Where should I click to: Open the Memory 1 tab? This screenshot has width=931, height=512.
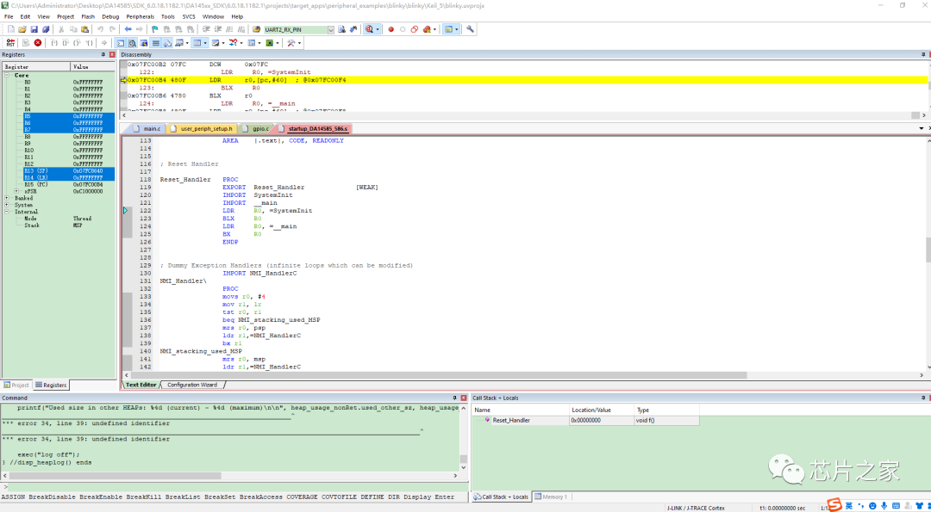click(550, 497)
